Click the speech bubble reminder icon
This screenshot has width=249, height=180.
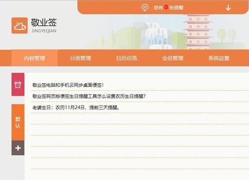[144, 7]
